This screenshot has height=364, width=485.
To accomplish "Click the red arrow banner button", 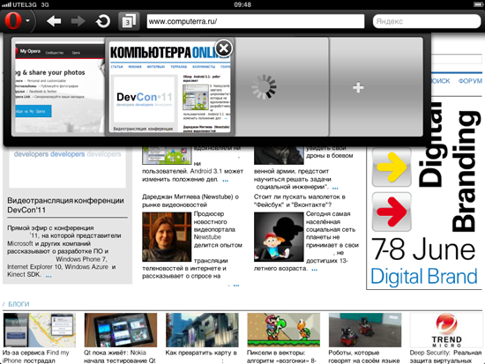I will 392,212.
